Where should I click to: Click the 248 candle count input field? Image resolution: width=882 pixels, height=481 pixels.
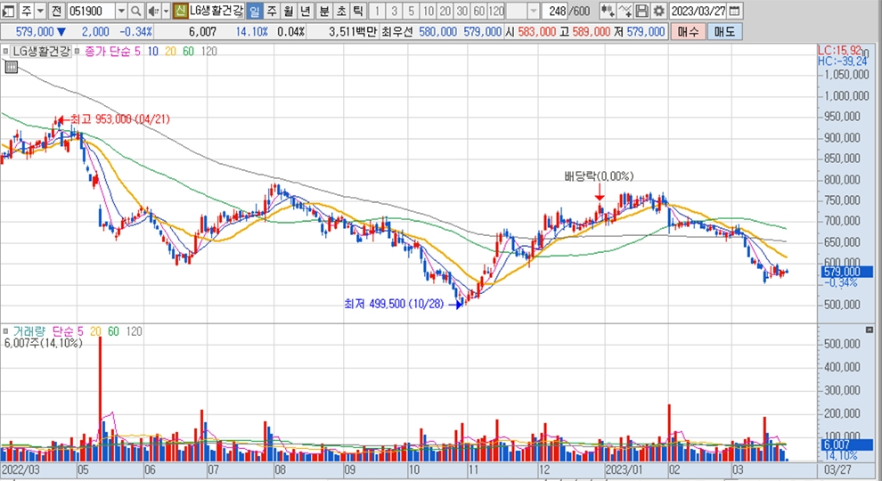point(555,10)
